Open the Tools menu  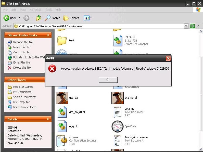[x=49, y=10]
